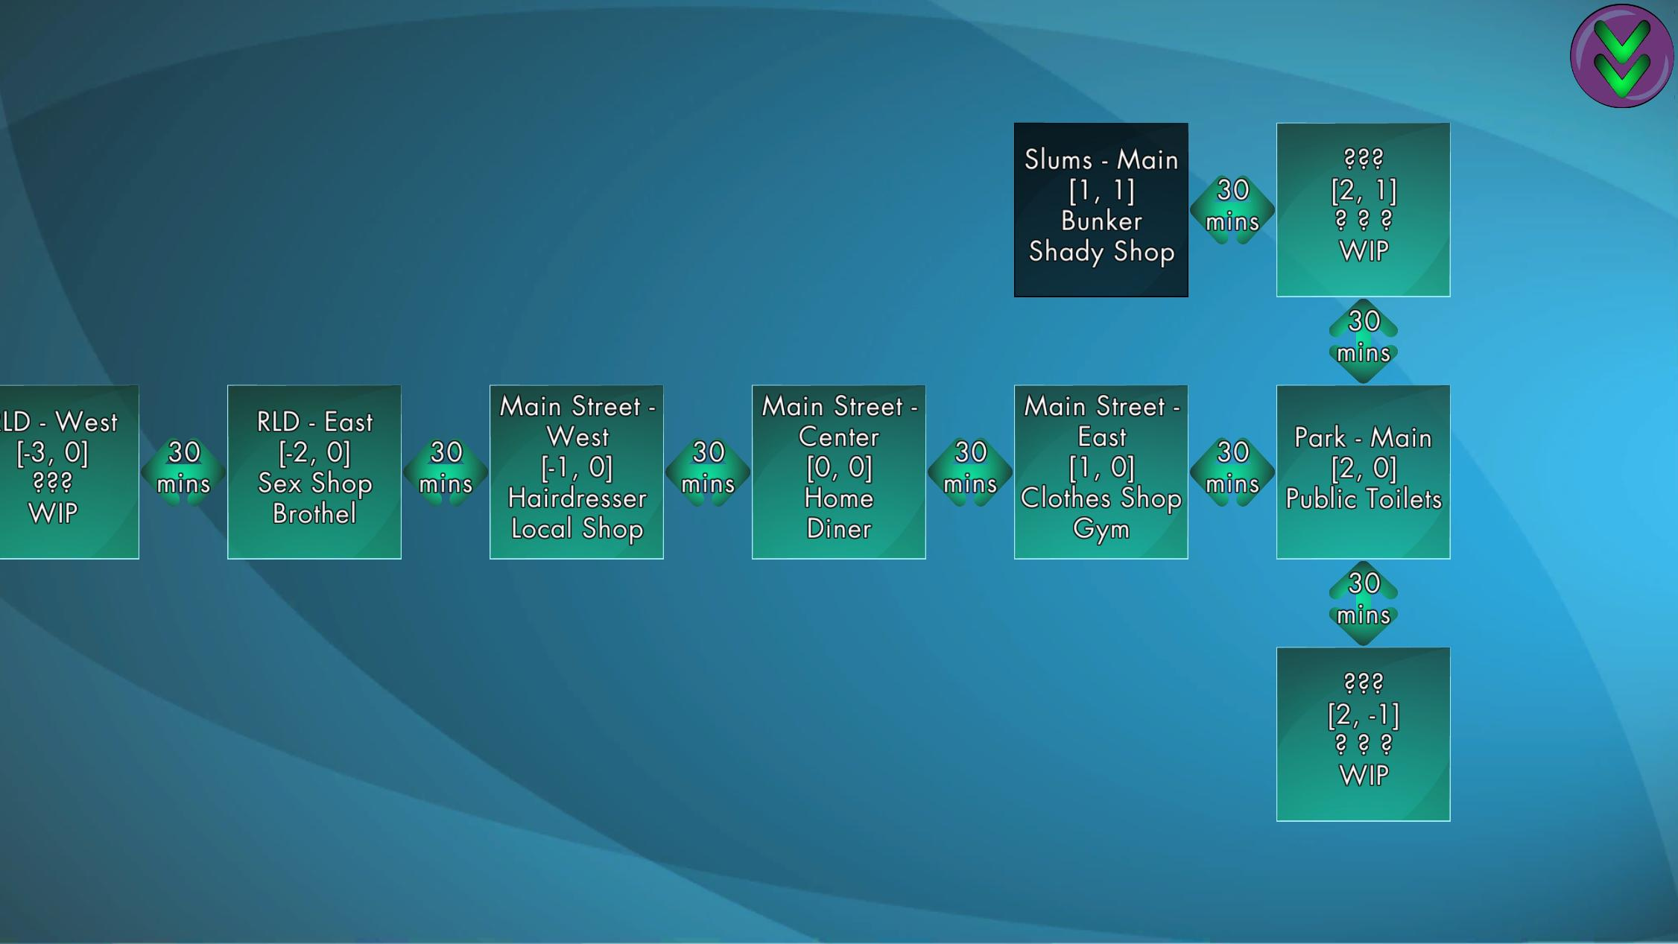Select the Slums - Main location tile
Screen dimensions: 1678x944
(1101, 209)
